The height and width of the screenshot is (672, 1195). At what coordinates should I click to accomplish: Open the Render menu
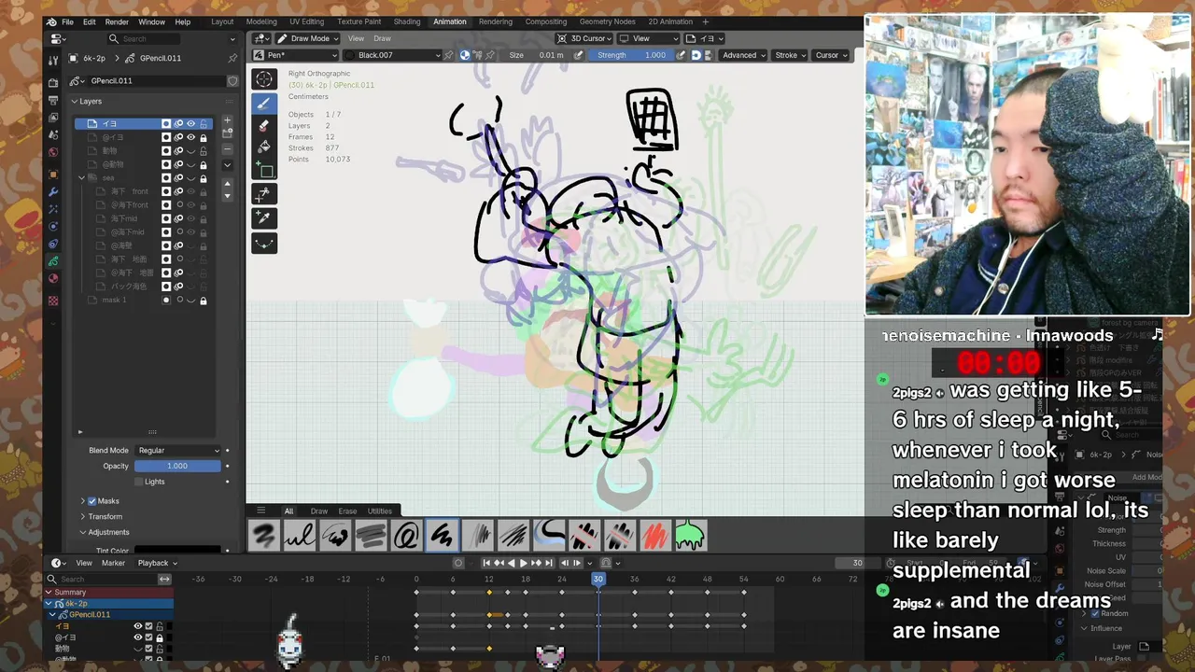[117, 21]
